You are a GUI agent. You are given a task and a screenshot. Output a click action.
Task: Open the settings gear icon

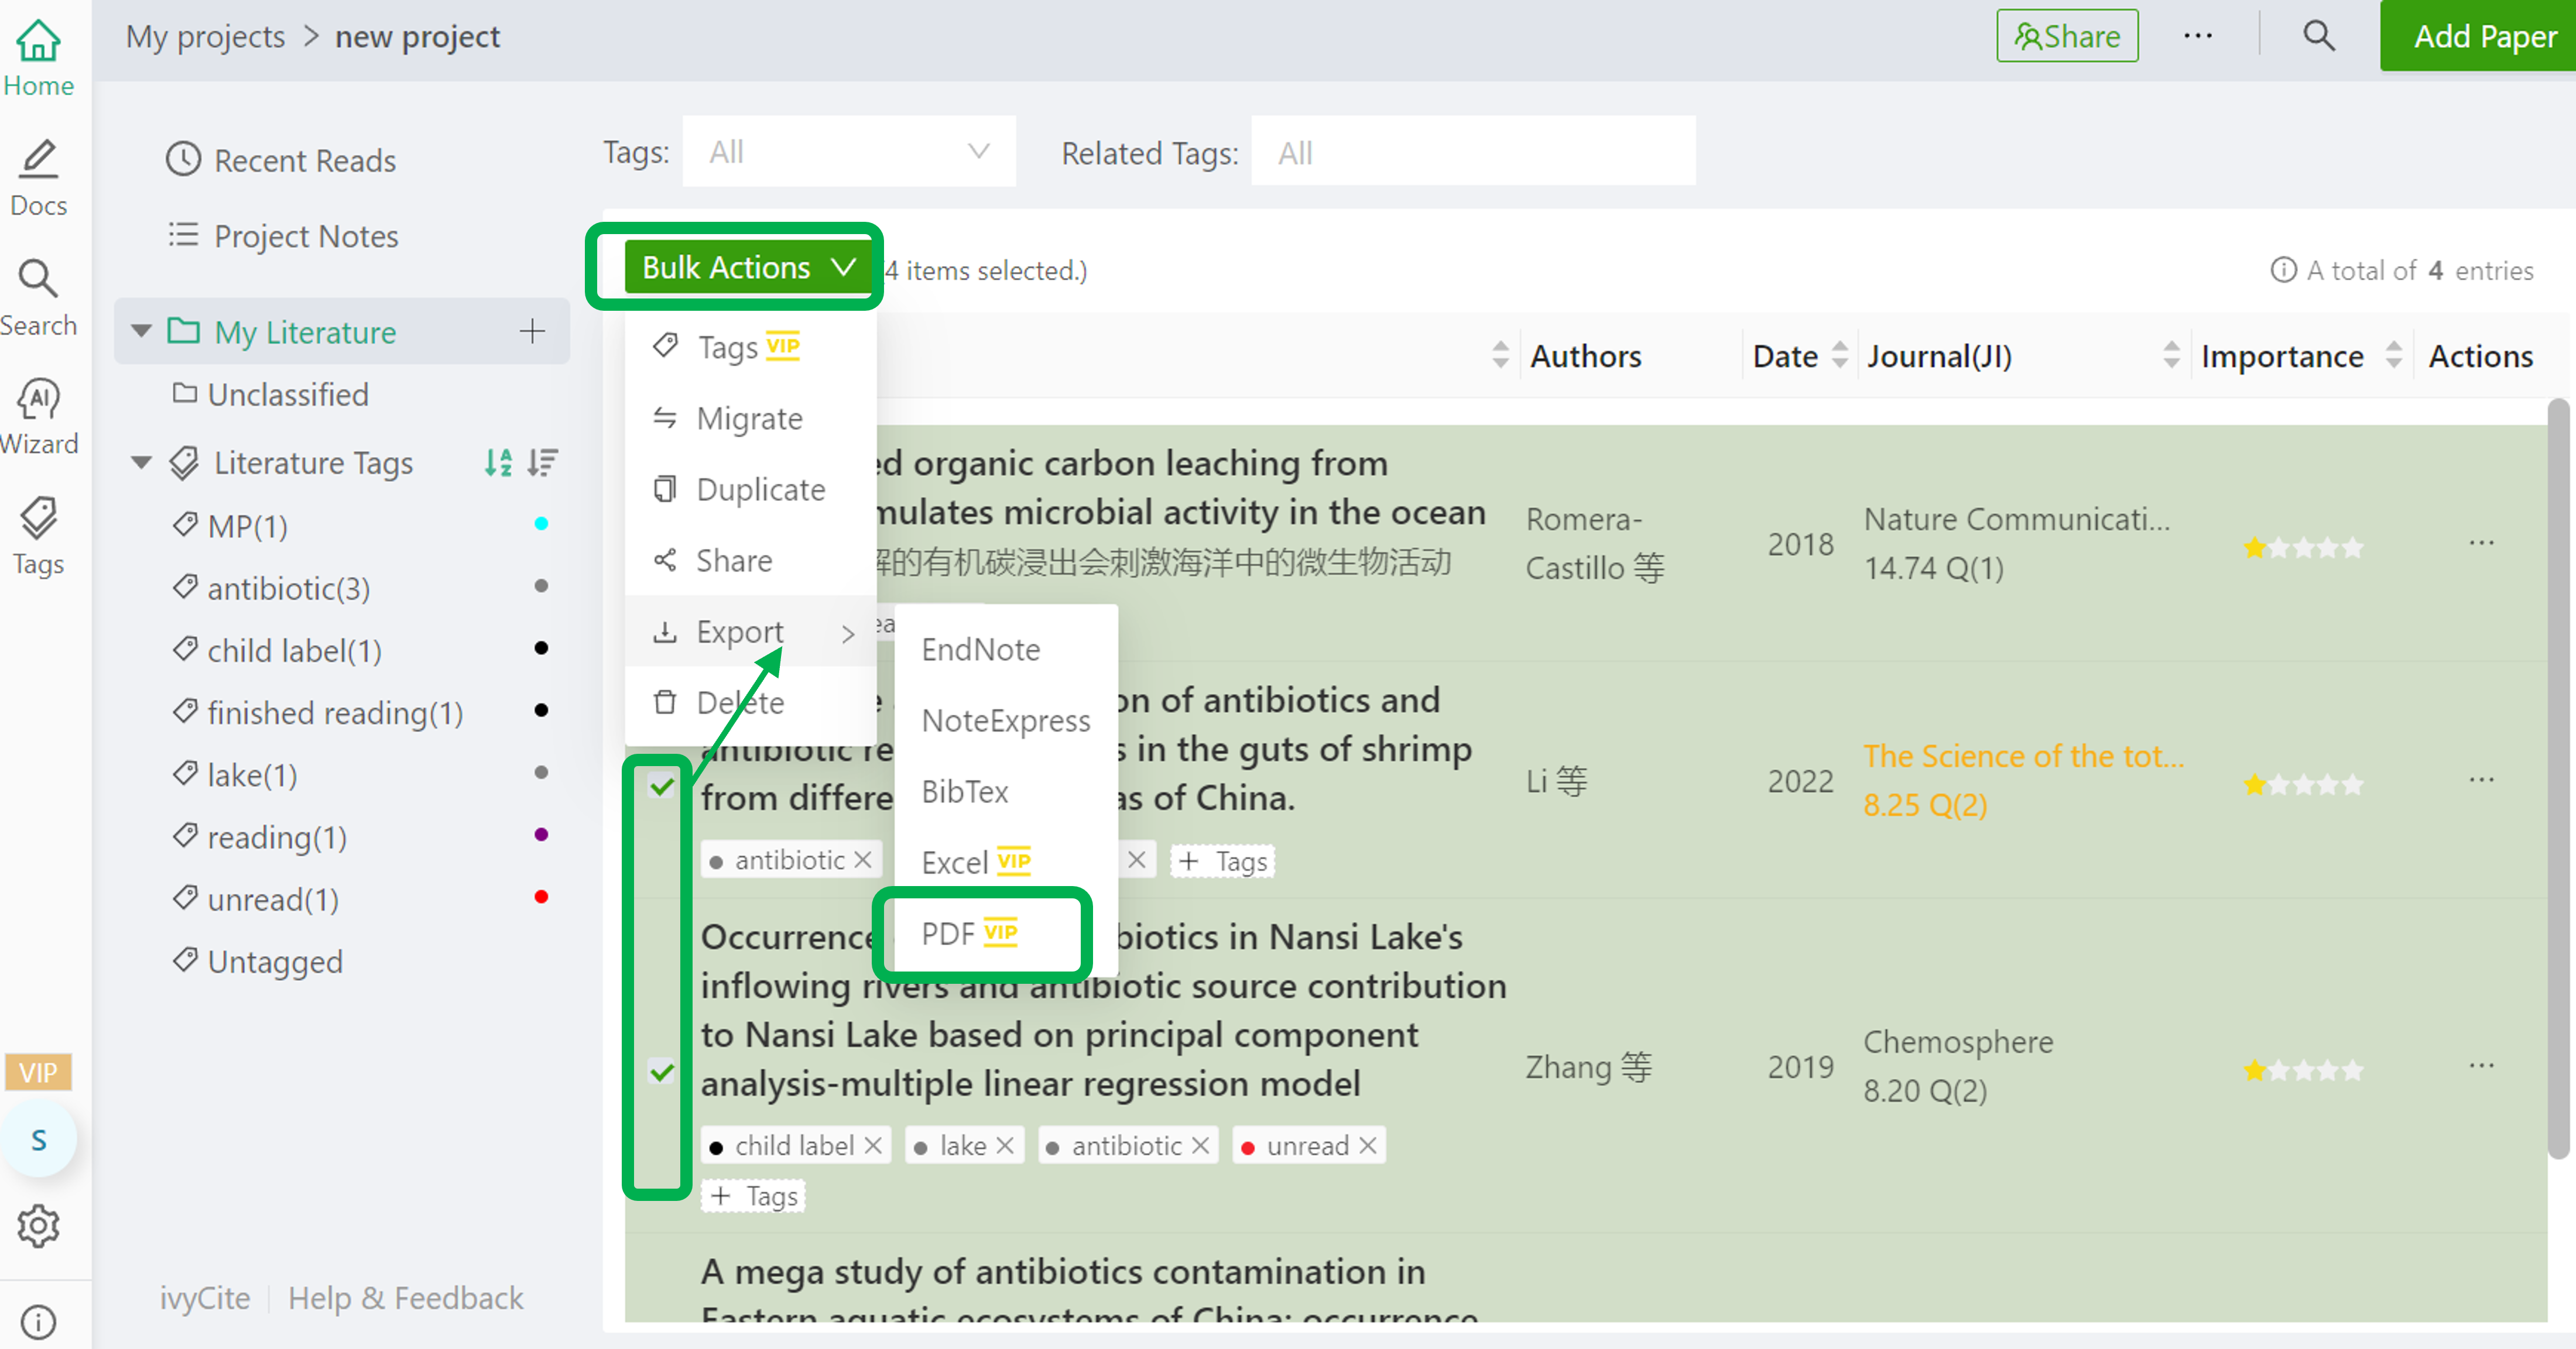(38, 1225)
